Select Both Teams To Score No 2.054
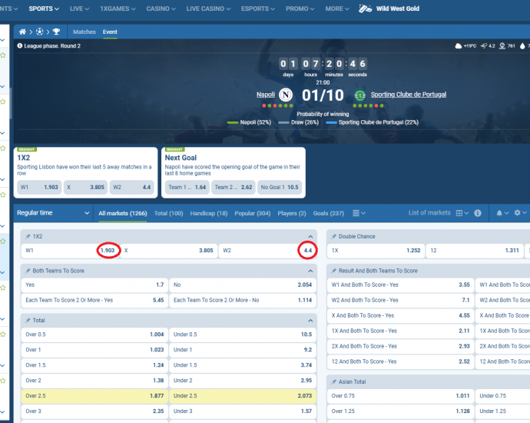 [243, 285]
